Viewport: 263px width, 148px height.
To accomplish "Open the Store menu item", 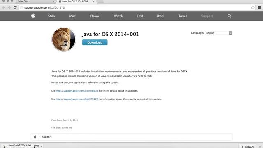I will click(52, 16).
